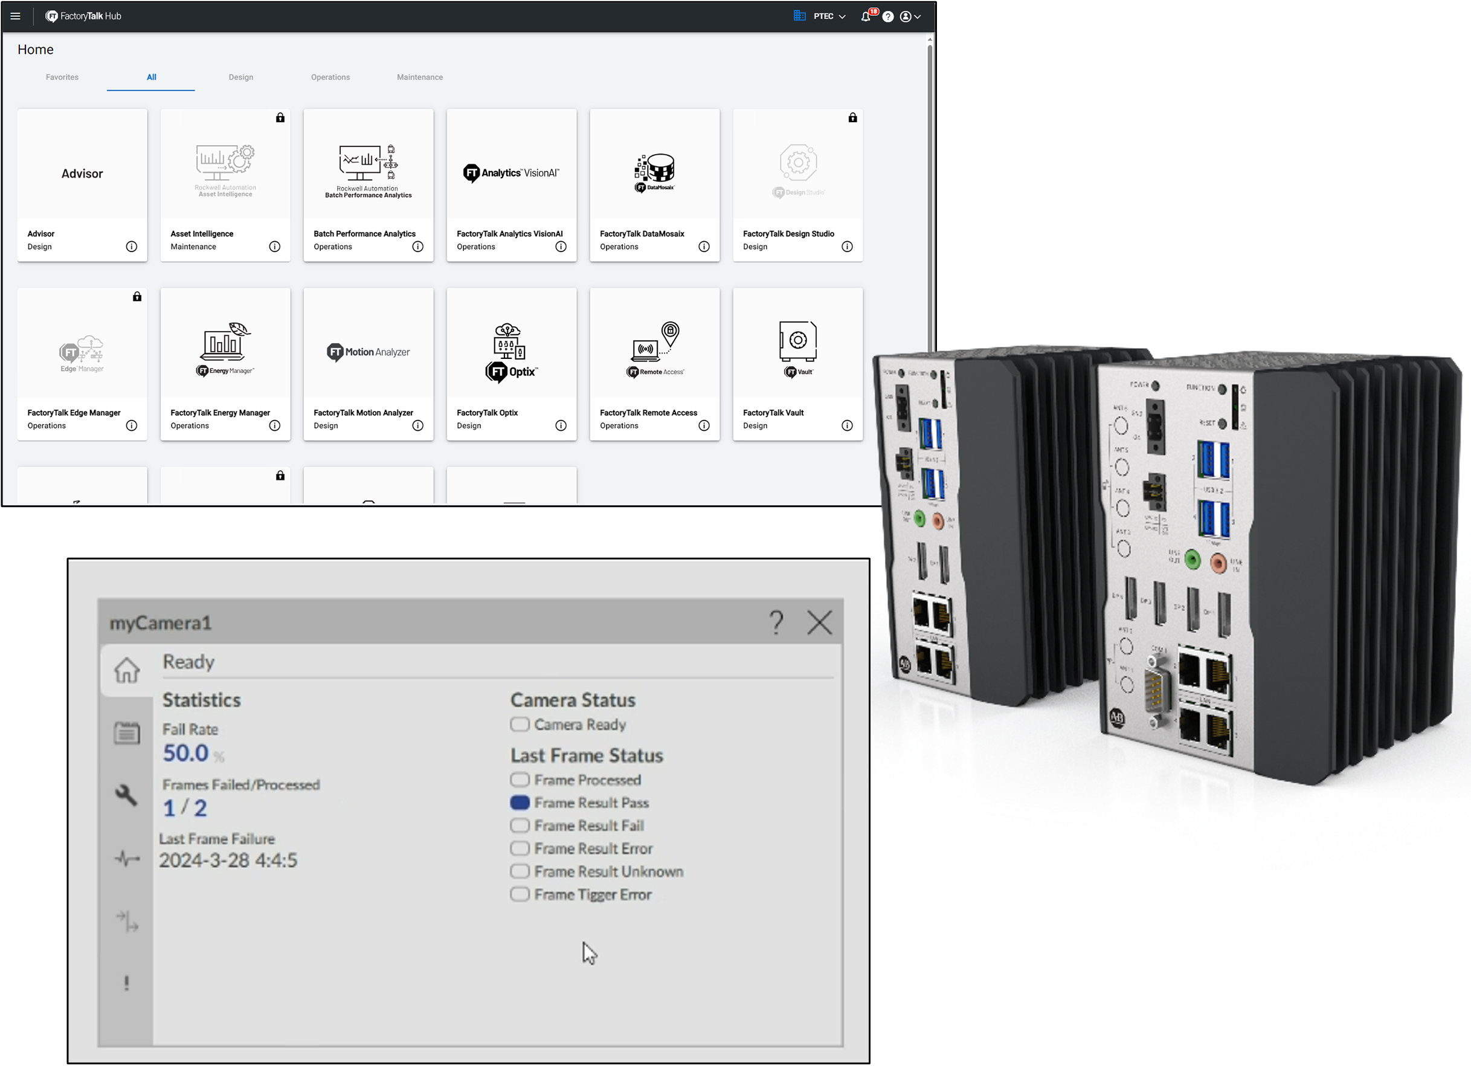Viewport: 1471px width, 1066px height.
Task: Click the FactoryTalk Remote Access title
Action: point(649,413)
